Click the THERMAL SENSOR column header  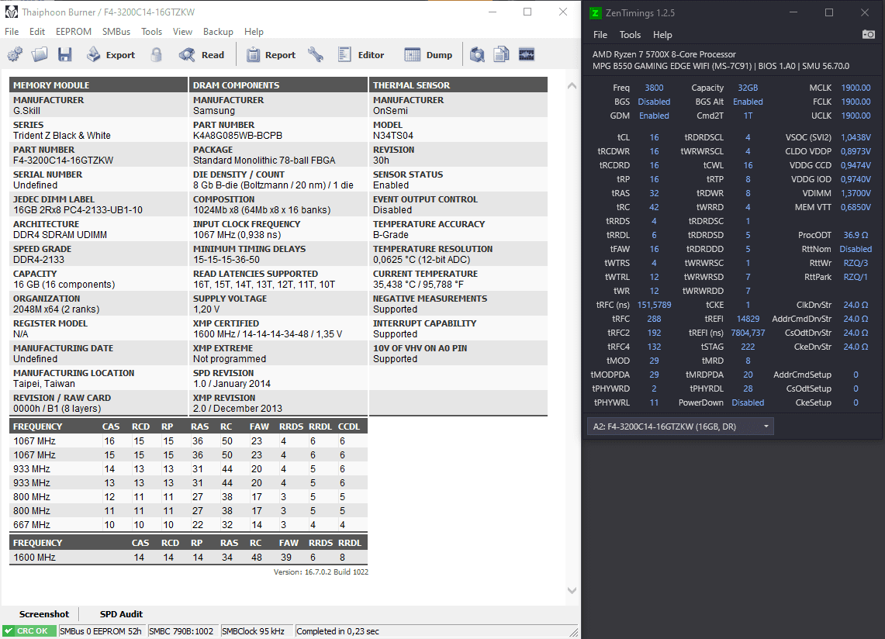tap(458, 85)
